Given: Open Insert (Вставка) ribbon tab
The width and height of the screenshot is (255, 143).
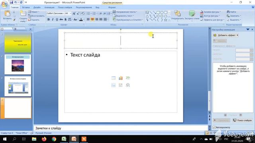Looking at the screenshot, I should 26,7.
